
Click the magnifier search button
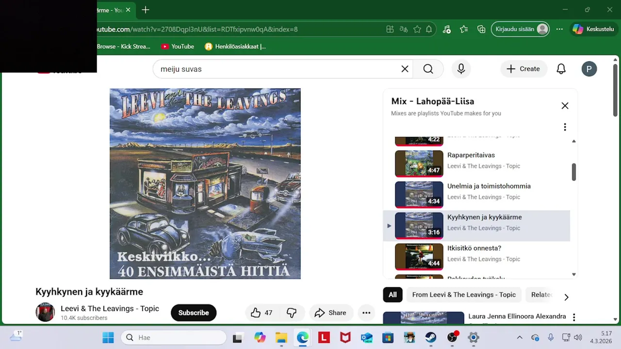[428, 69]
